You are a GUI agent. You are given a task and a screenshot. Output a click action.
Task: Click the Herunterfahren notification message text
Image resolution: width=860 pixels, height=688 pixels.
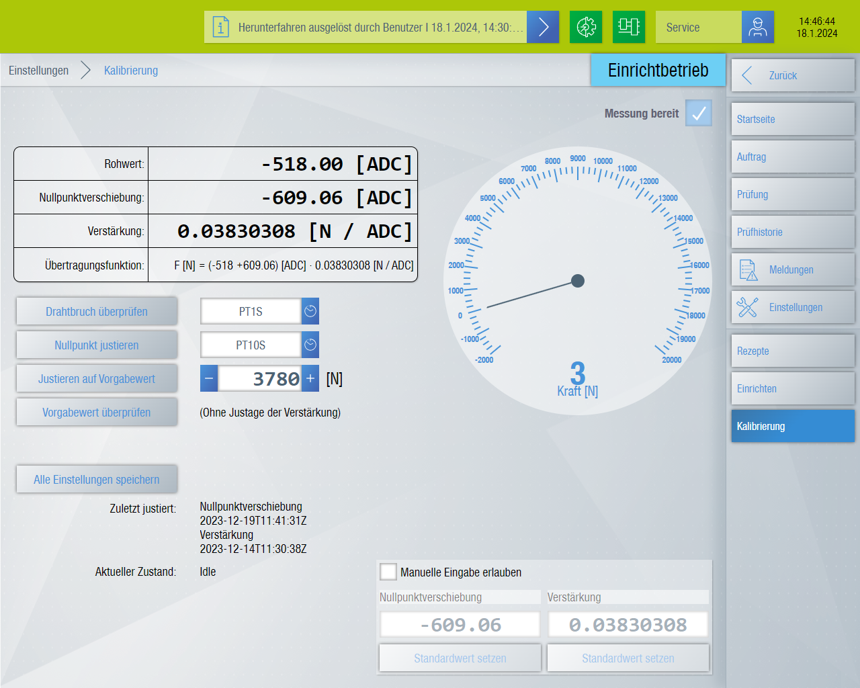click(380, 28)
